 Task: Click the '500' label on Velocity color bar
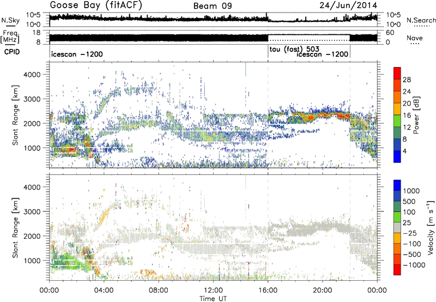tap(410, 201)
